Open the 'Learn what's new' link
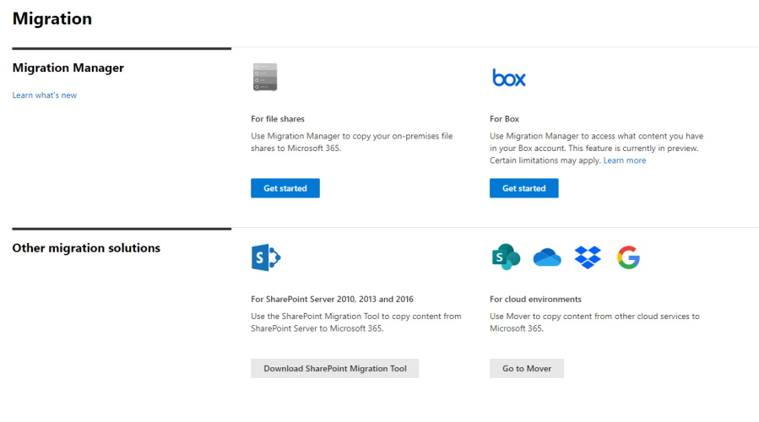Viewport: 759px width, 422px height. [45, 95]
